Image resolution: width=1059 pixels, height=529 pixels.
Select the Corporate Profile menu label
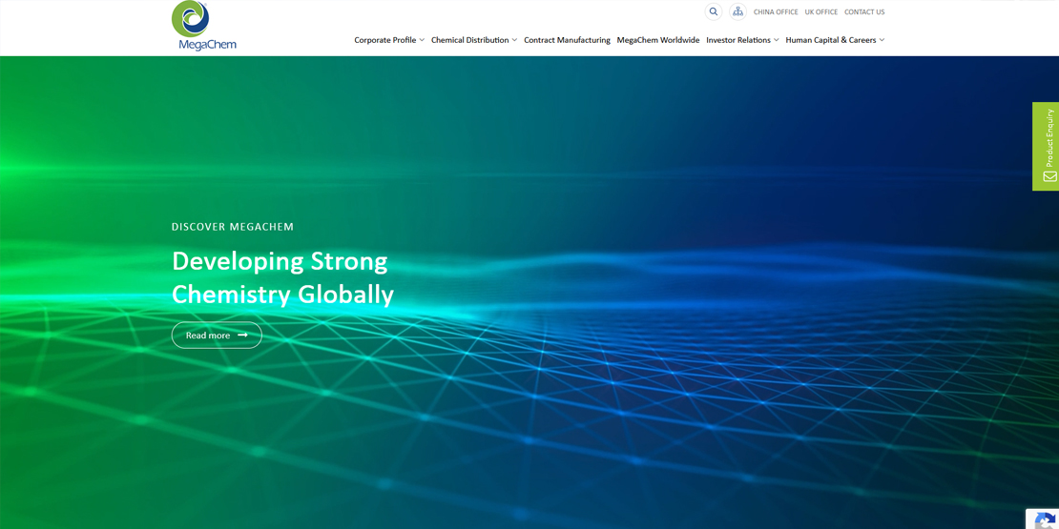(x=384, y=40)
